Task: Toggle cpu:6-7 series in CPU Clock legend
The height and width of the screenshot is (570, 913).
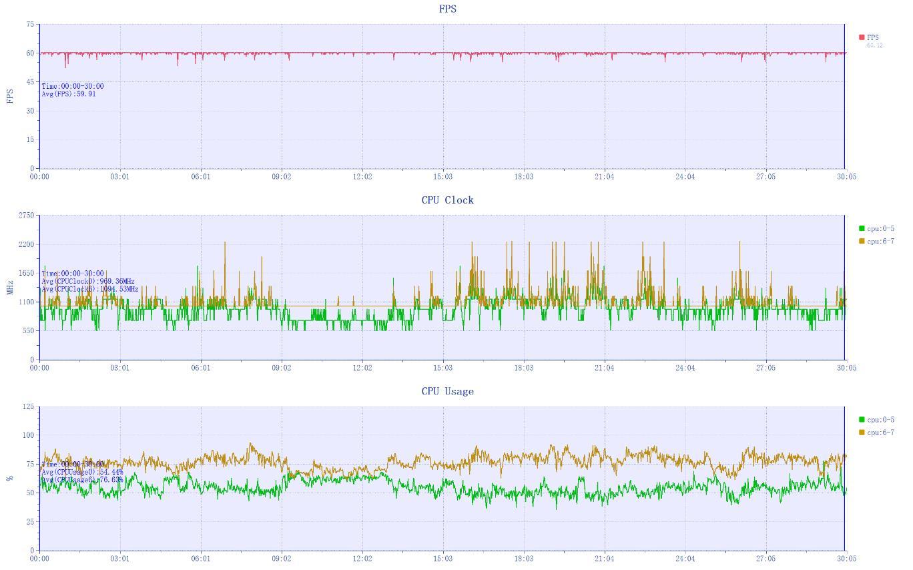Action: [x=880, y=241]
